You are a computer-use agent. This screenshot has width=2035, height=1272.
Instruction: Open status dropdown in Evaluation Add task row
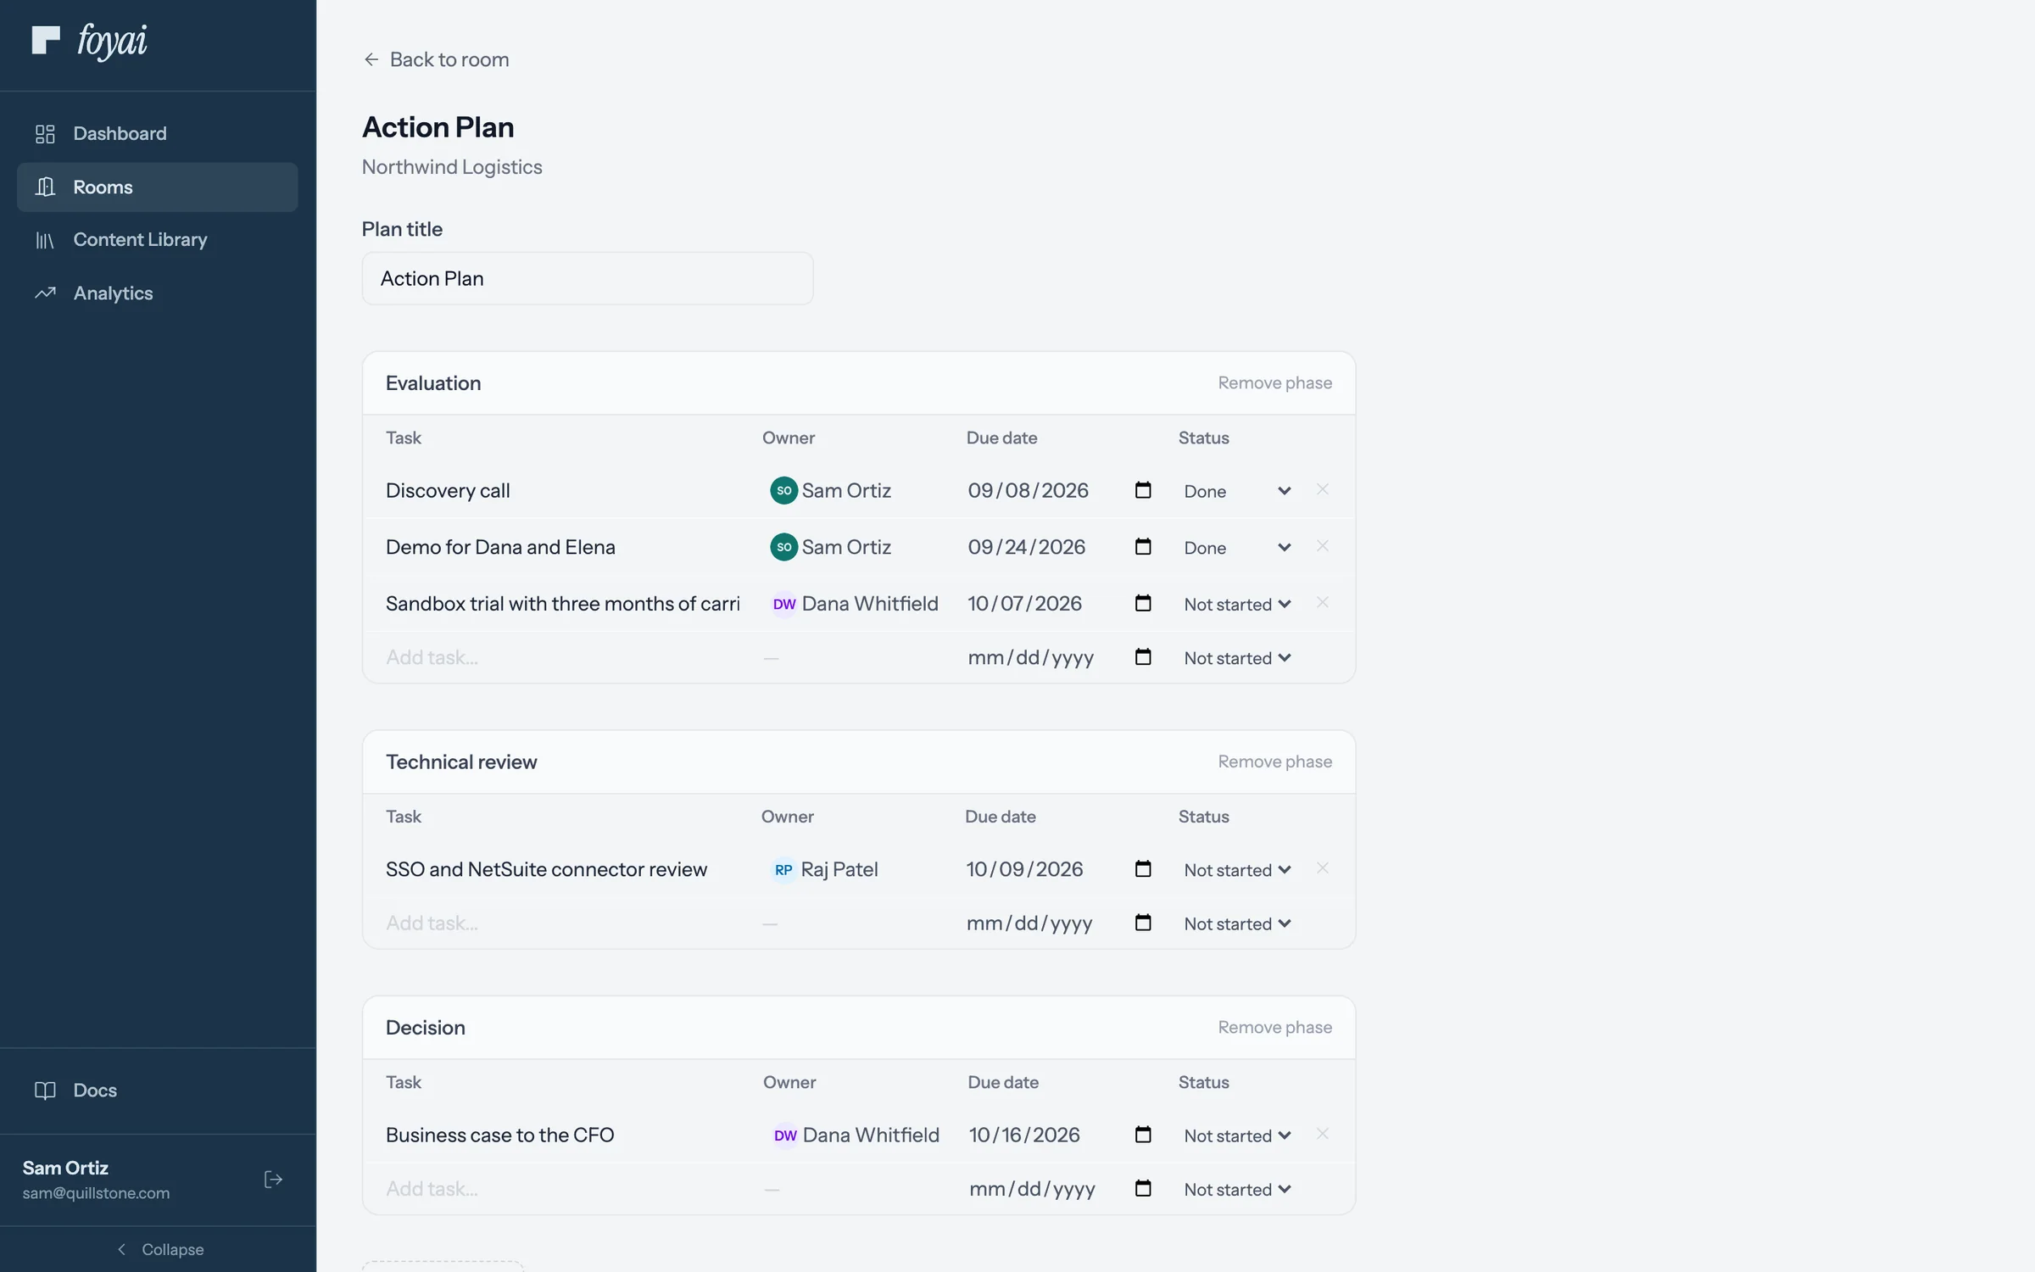(x=1237, y=658)
